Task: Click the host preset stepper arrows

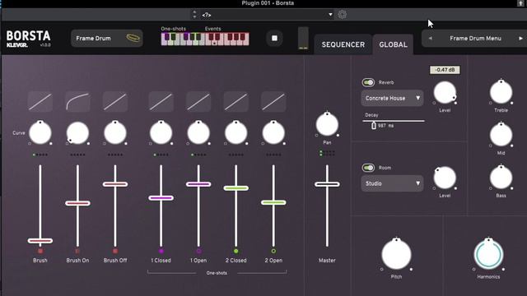Action: tap(194, 15)
